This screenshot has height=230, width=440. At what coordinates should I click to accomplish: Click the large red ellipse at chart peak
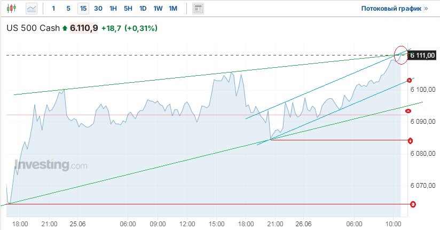tap(400, 53)
